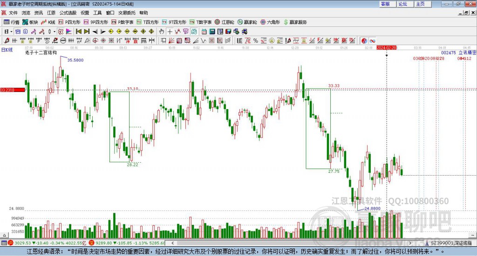Open the 交易委托 menu
Screen dimensions: 477x256
pos(127,13)
